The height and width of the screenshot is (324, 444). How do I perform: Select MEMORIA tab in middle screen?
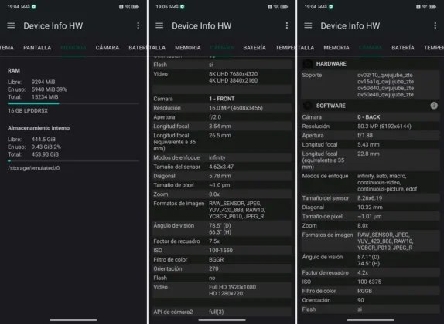tap(188, 48)
